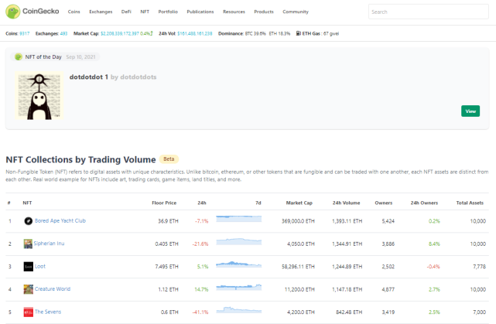This screenshot has width=496, height=324.
Task: Click the Search input field
Action: (430, 12)
